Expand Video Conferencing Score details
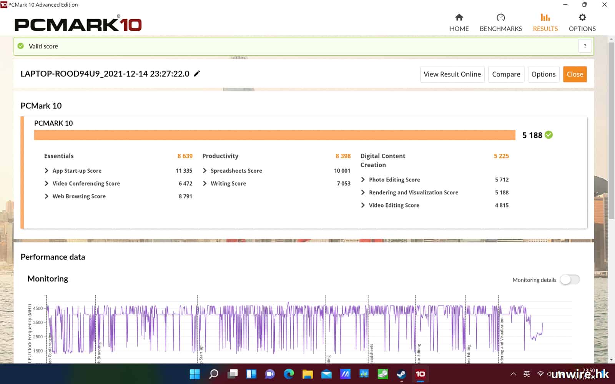615x384 pixels. [47, 183]
